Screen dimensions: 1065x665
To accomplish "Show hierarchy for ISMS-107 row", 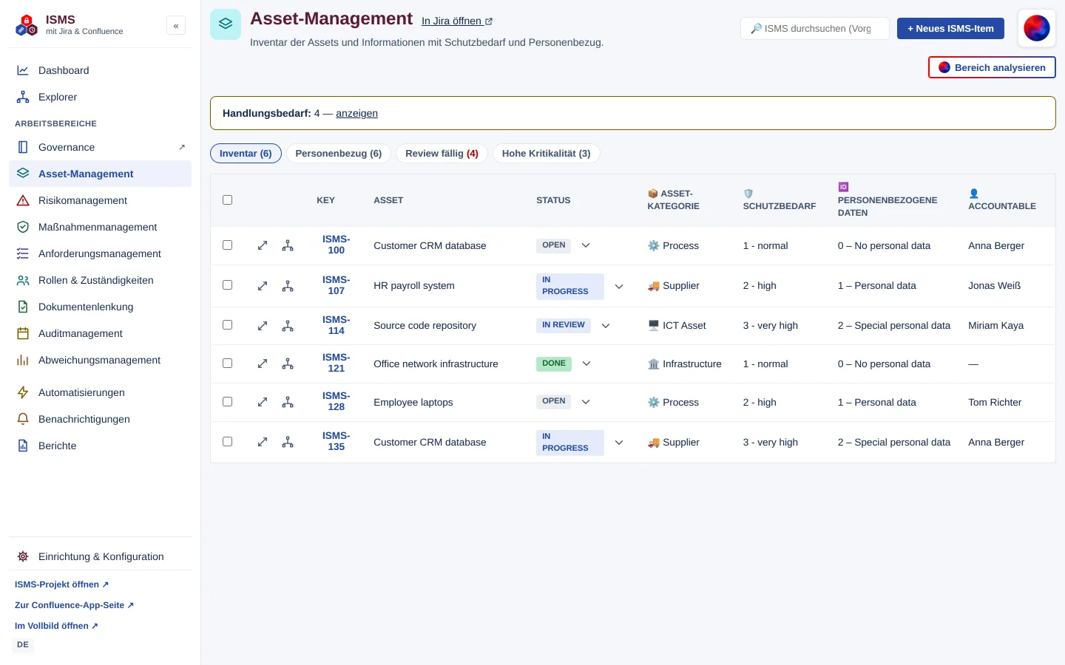I will 288,286.
